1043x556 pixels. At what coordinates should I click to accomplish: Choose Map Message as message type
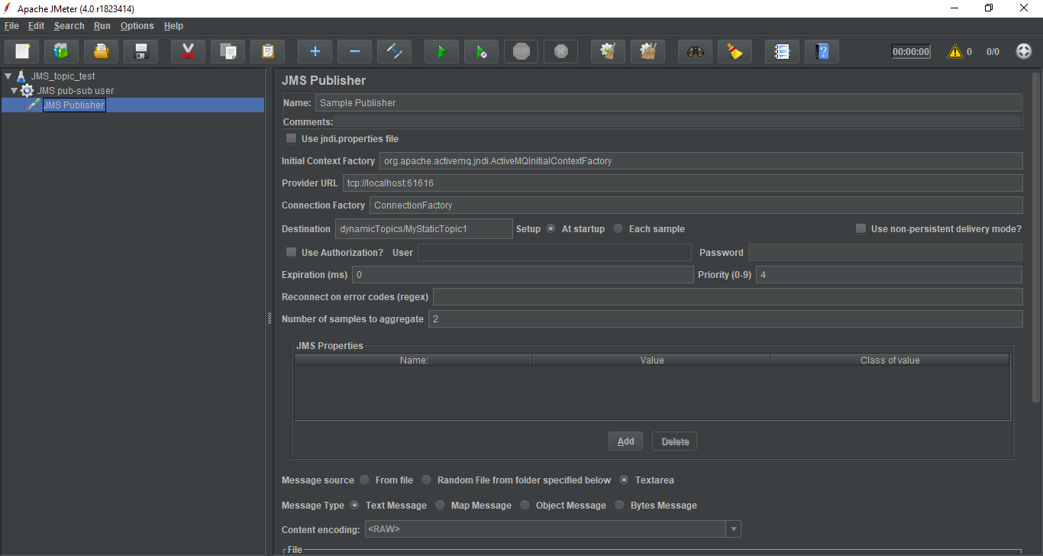(441, 506)
